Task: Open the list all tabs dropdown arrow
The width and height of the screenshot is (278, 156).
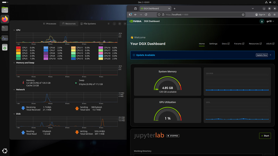Action: click(x=253, y=8)
